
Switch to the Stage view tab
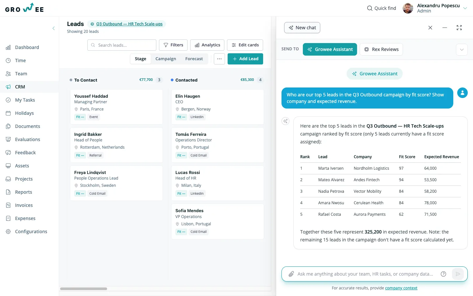[x=141, y=59]
